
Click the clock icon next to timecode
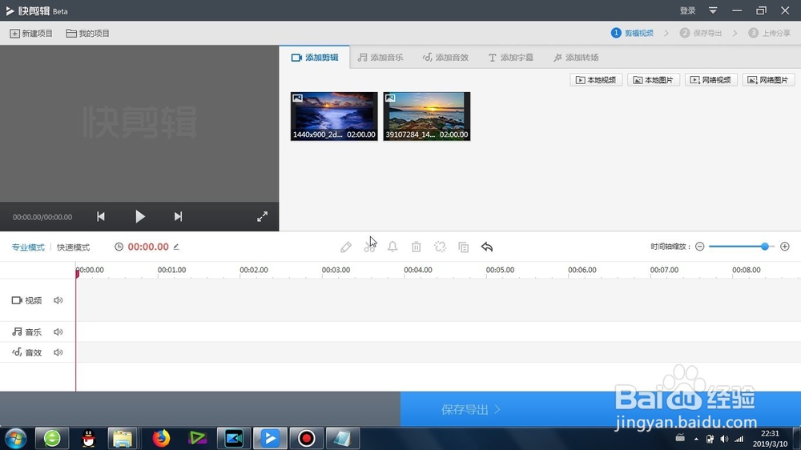pos(119,247)
